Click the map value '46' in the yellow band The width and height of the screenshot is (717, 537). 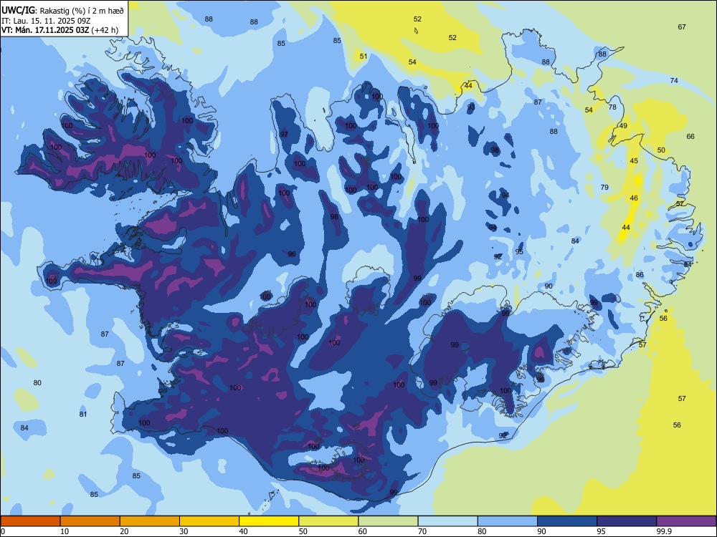(634, 198)
